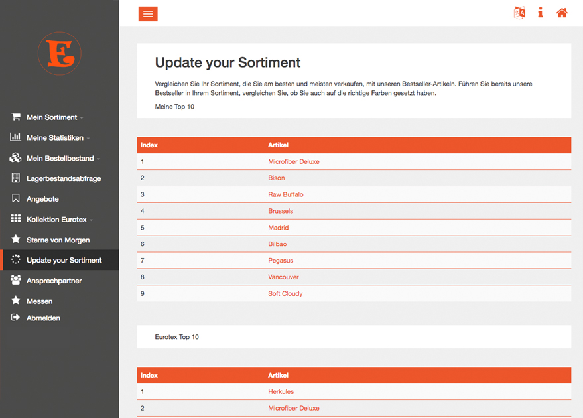Open the language translation icon
This screenshot has height=418, width=583.
[519, 13]
